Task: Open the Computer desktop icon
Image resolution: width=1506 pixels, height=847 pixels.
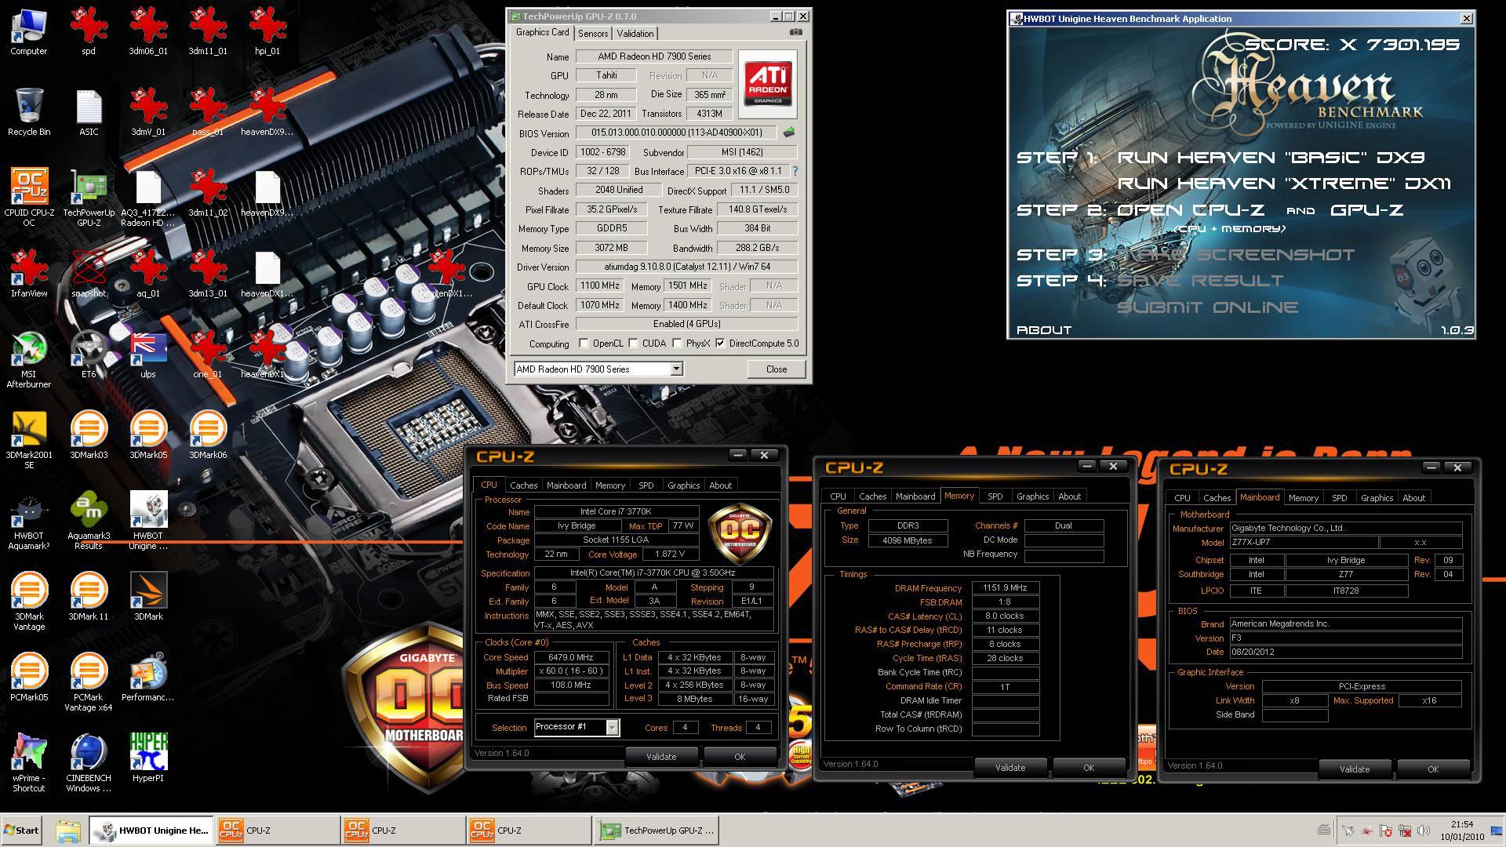Action: pos(28,31)
